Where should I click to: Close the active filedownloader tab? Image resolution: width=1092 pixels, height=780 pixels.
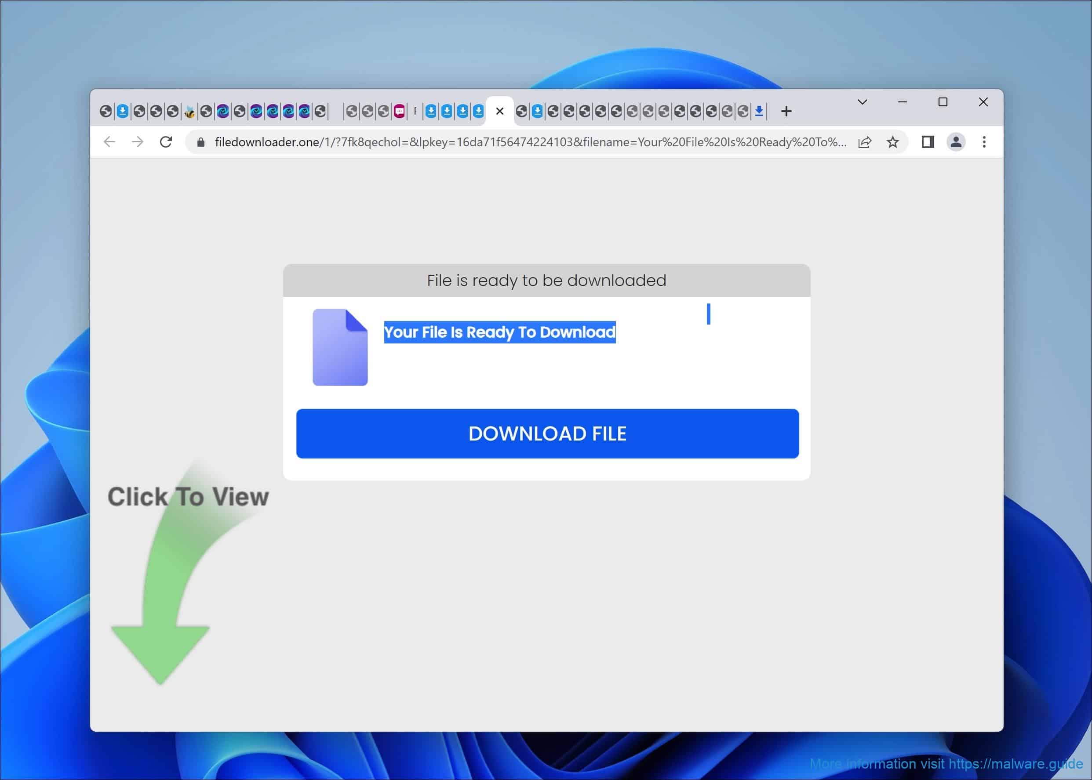[x=500, y=111]
